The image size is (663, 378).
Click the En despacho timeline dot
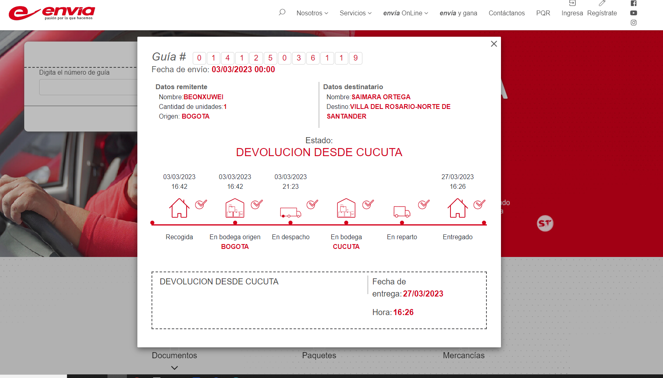290,223
